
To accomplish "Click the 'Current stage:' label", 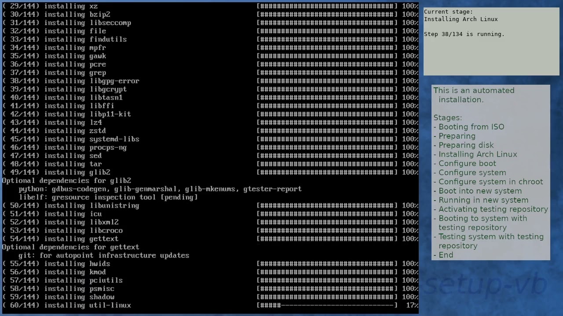I will (x=449, y=12).
